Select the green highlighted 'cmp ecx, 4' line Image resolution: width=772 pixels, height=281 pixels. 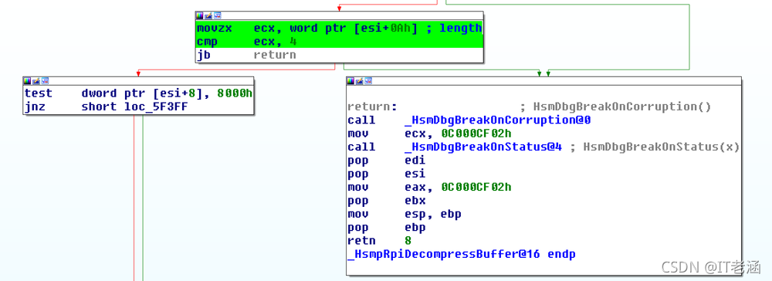339,42
